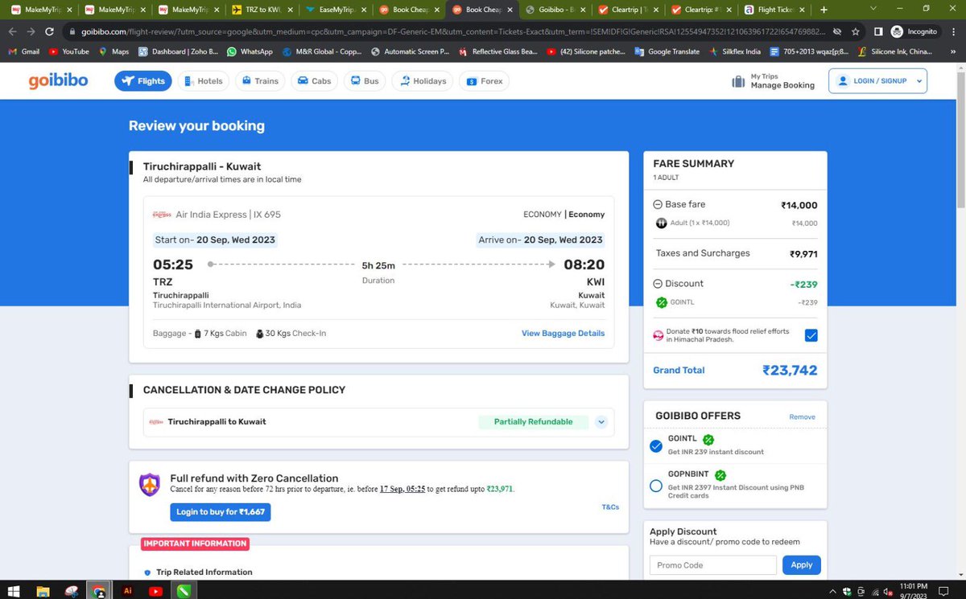
Task: Click Remove in Goibibo Offers
Action: pos(802,417)
